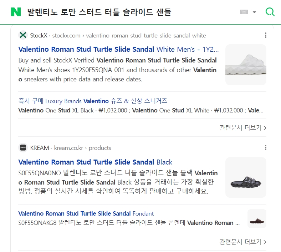Image resolution: width=281 pixels, height=252 pixels.
Task: Click the KREAM favicon icon
Action: click(23, 148)
